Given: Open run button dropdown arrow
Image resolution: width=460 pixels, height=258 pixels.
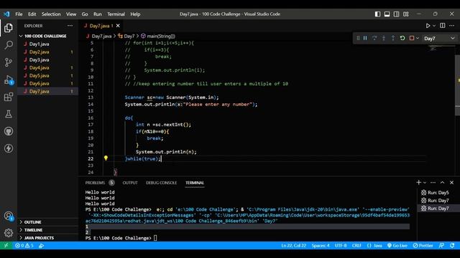Looking at the screenshot, I should pyautogui.click(x=434, y=26).
